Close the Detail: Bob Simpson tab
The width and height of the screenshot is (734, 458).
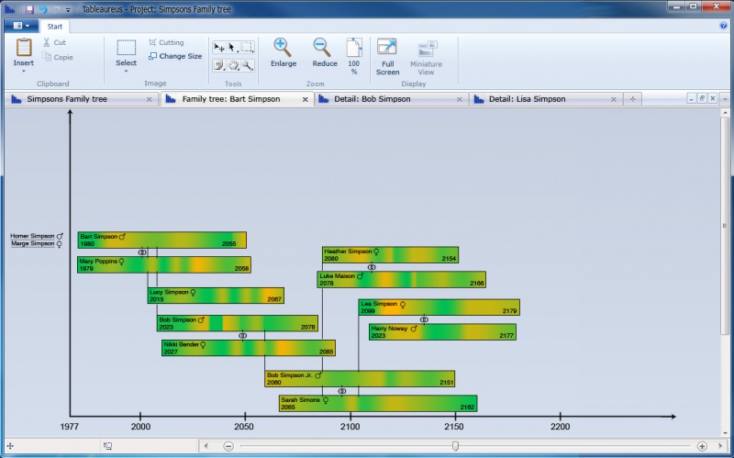pyautogui.click(x=461, y=99)
